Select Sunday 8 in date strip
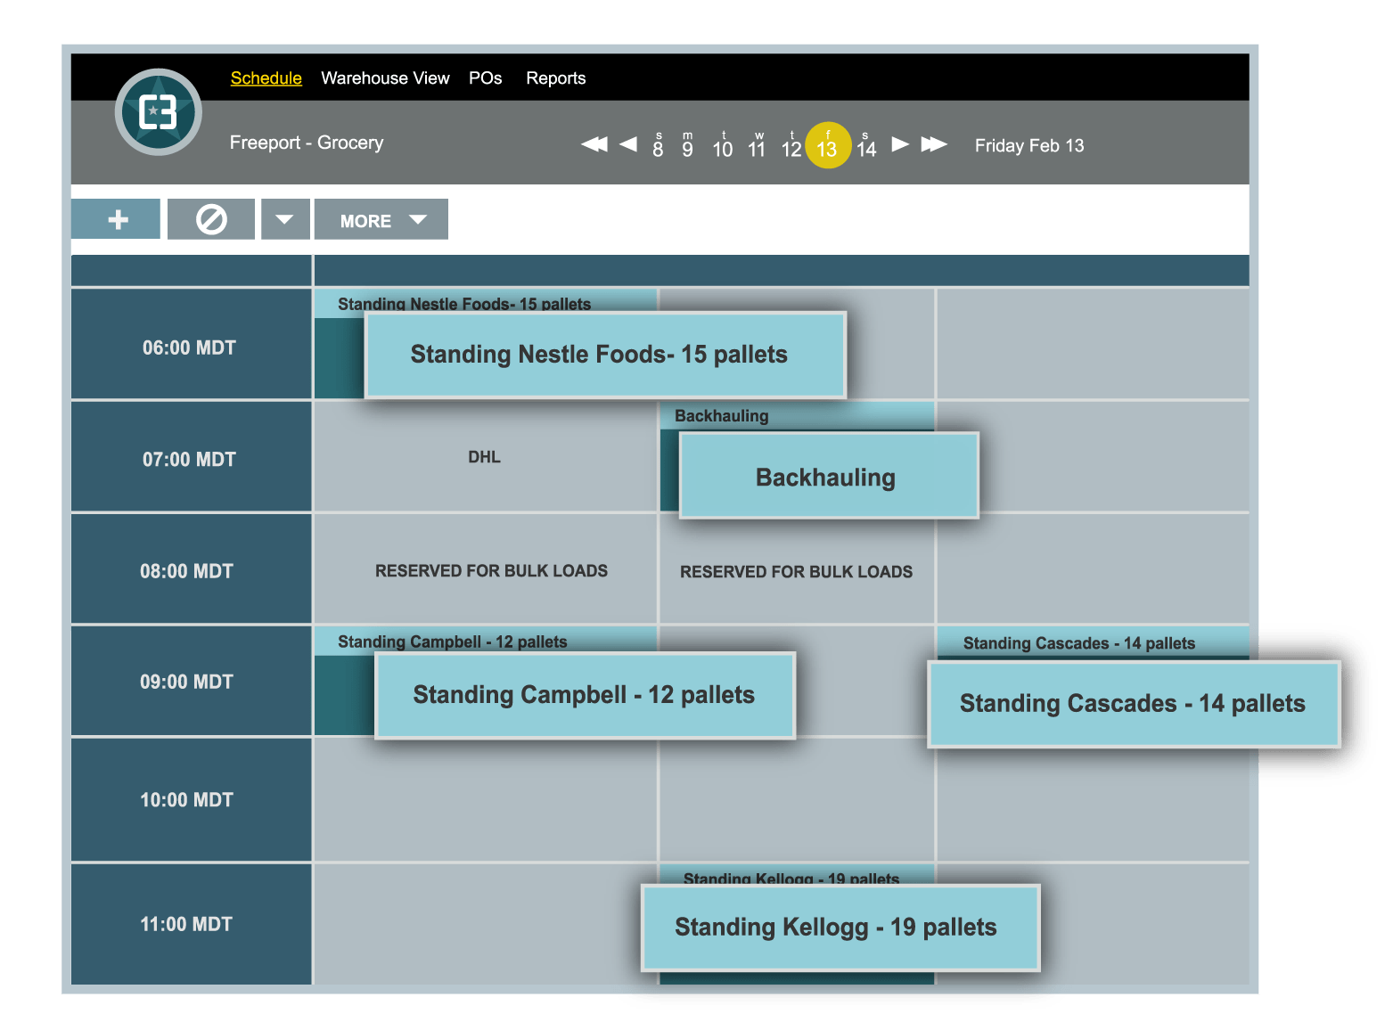Viewport: 1393px width, 1030px height. click(x=658, y=145)
